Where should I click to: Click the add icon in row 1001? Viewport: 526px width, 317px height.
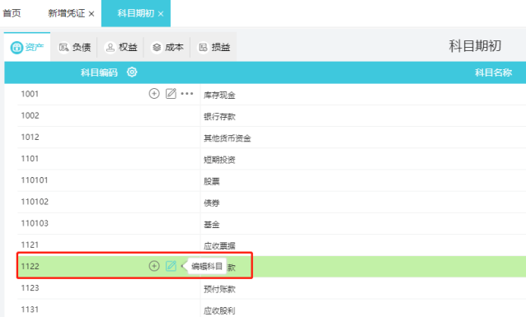(x=154, y=94)
